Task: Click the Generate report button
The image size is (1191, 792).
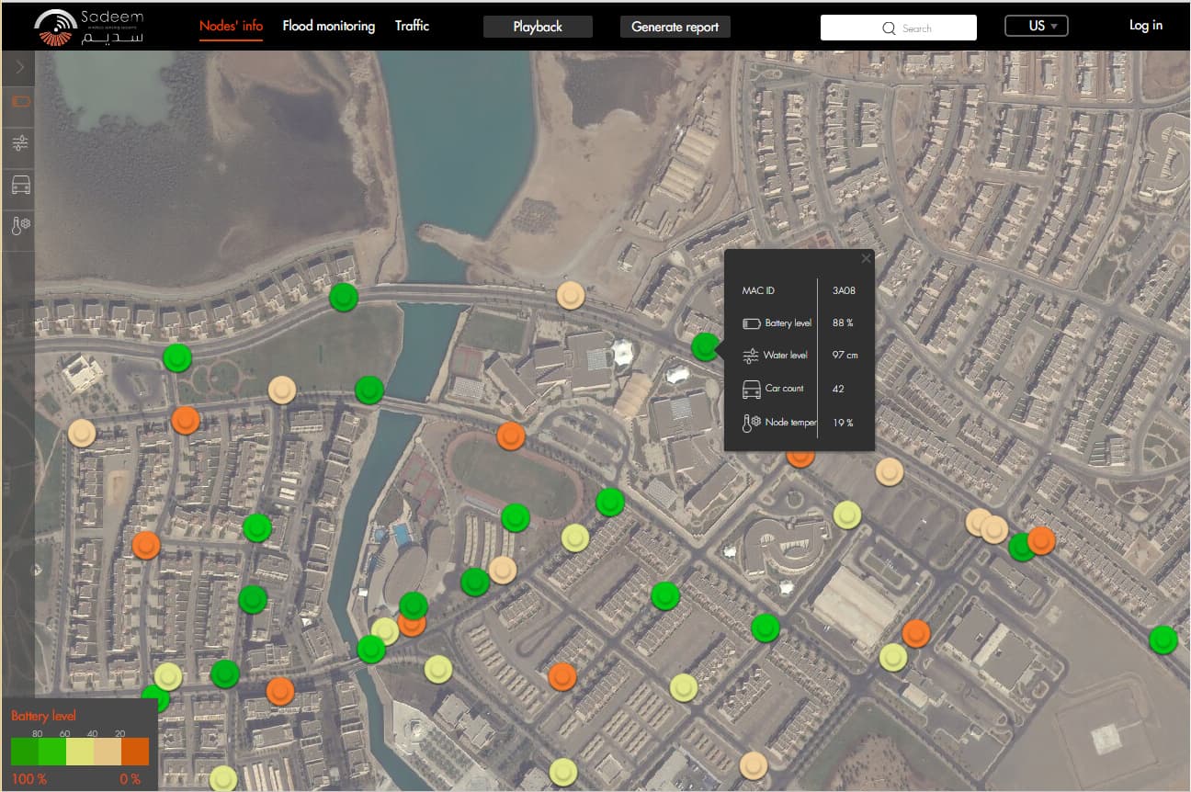Action: point(675,27)
